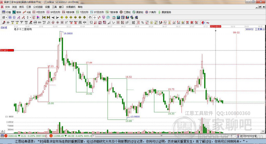Click the red 18.3412 price marker

pyautogui.click(x=7, y=50)
